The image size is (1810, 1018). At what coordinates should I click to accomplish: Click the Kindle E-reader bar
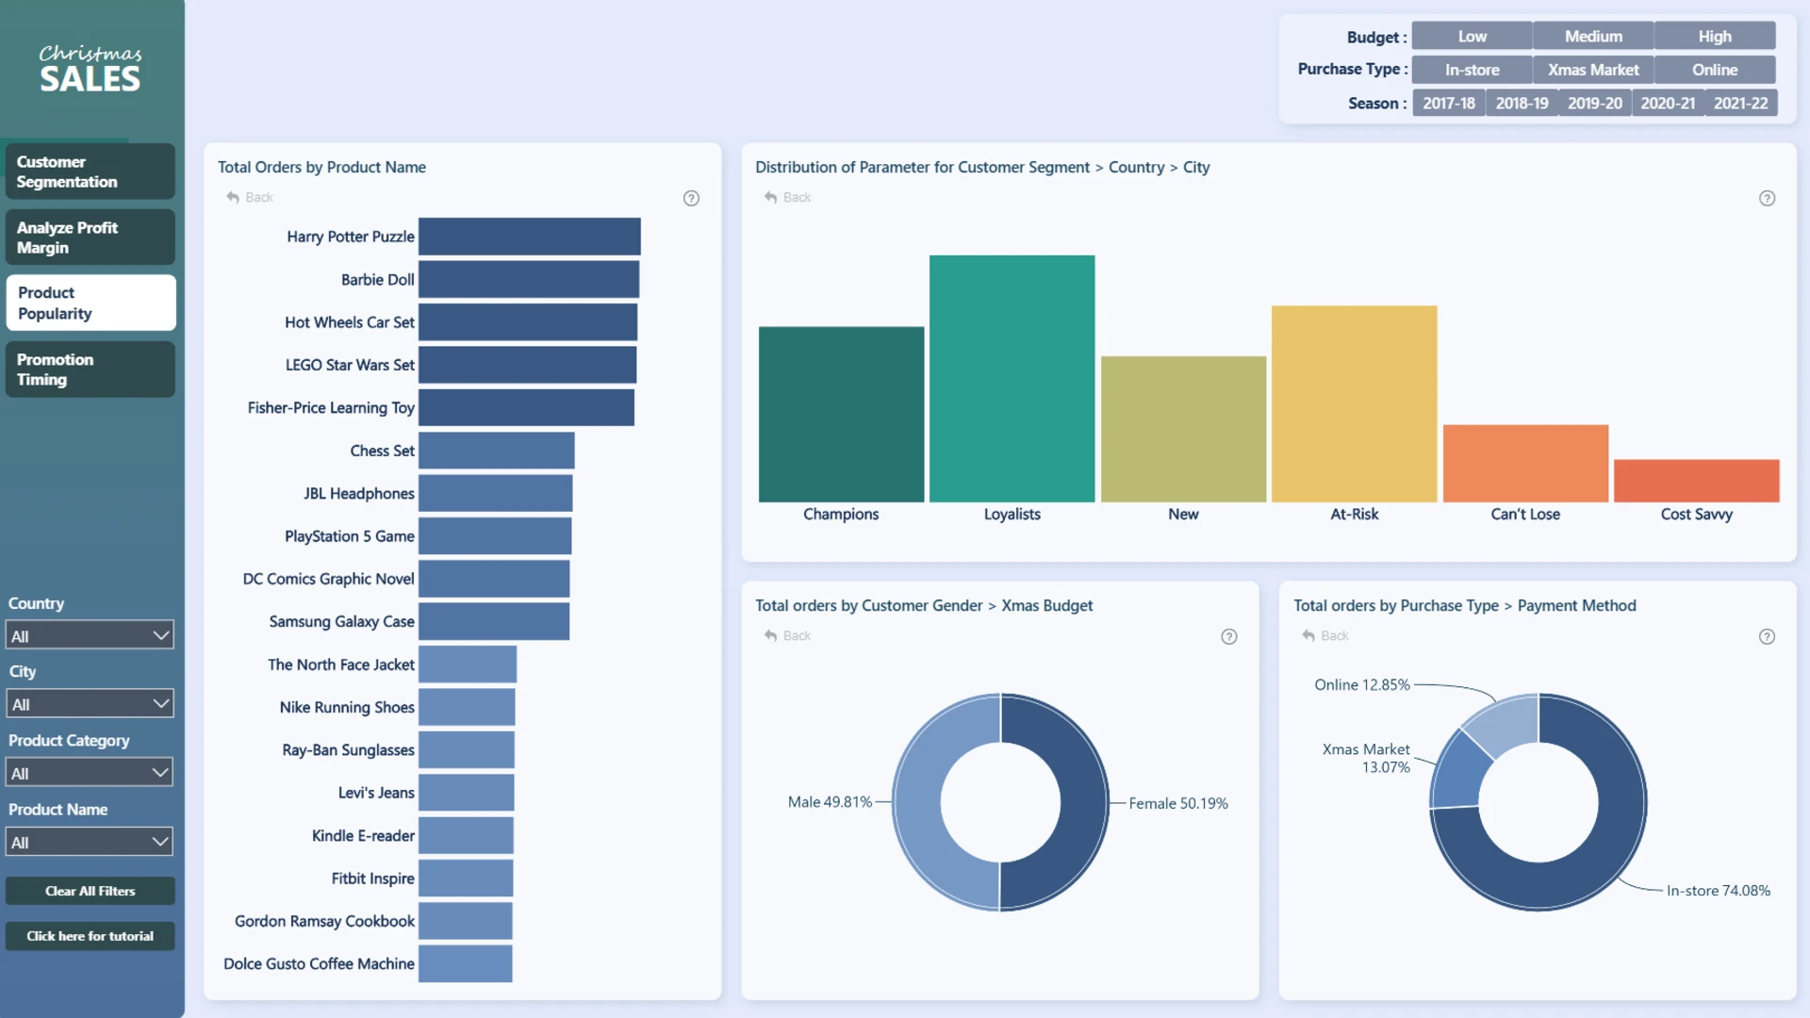(466, 835)
